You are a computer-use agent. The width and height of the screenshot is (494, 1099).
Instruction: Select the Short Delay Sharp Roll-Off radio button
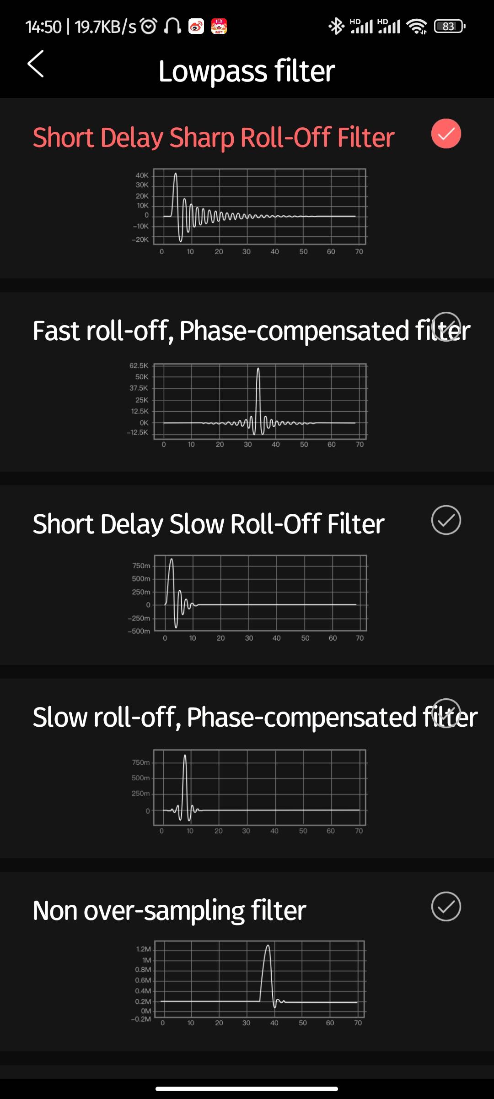(x=446, y=134)
